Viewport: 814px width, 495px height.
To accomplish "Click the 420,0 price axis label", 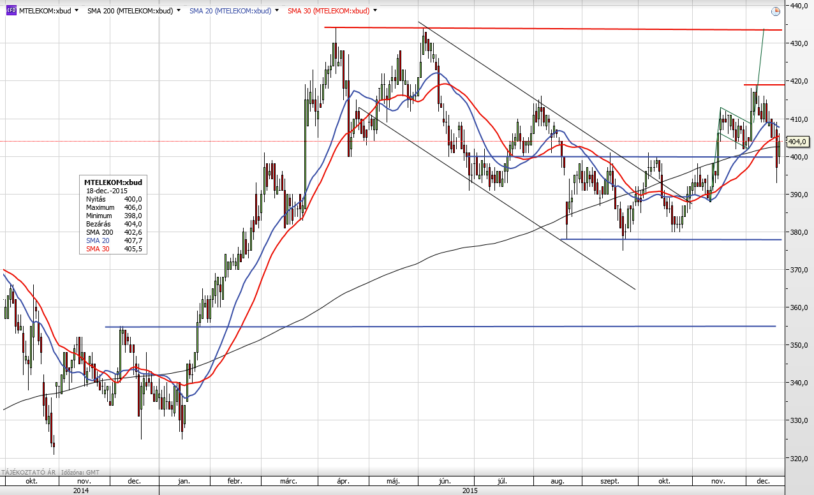I will click(x=799, y=81).
